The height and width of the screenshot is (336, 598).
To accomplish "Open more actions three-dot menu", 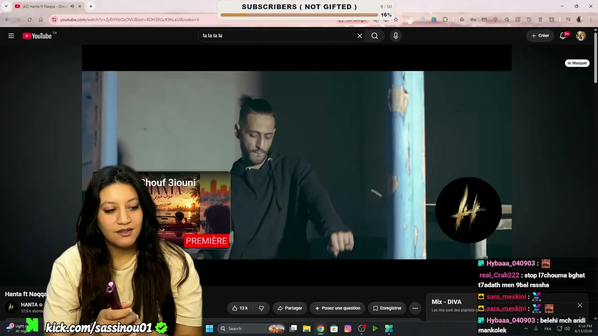I will pyautogui.click(x=415, y=308).
